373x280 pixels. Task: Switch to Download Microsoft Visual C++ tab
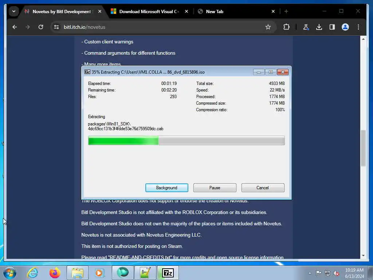(x=149, y=11)
